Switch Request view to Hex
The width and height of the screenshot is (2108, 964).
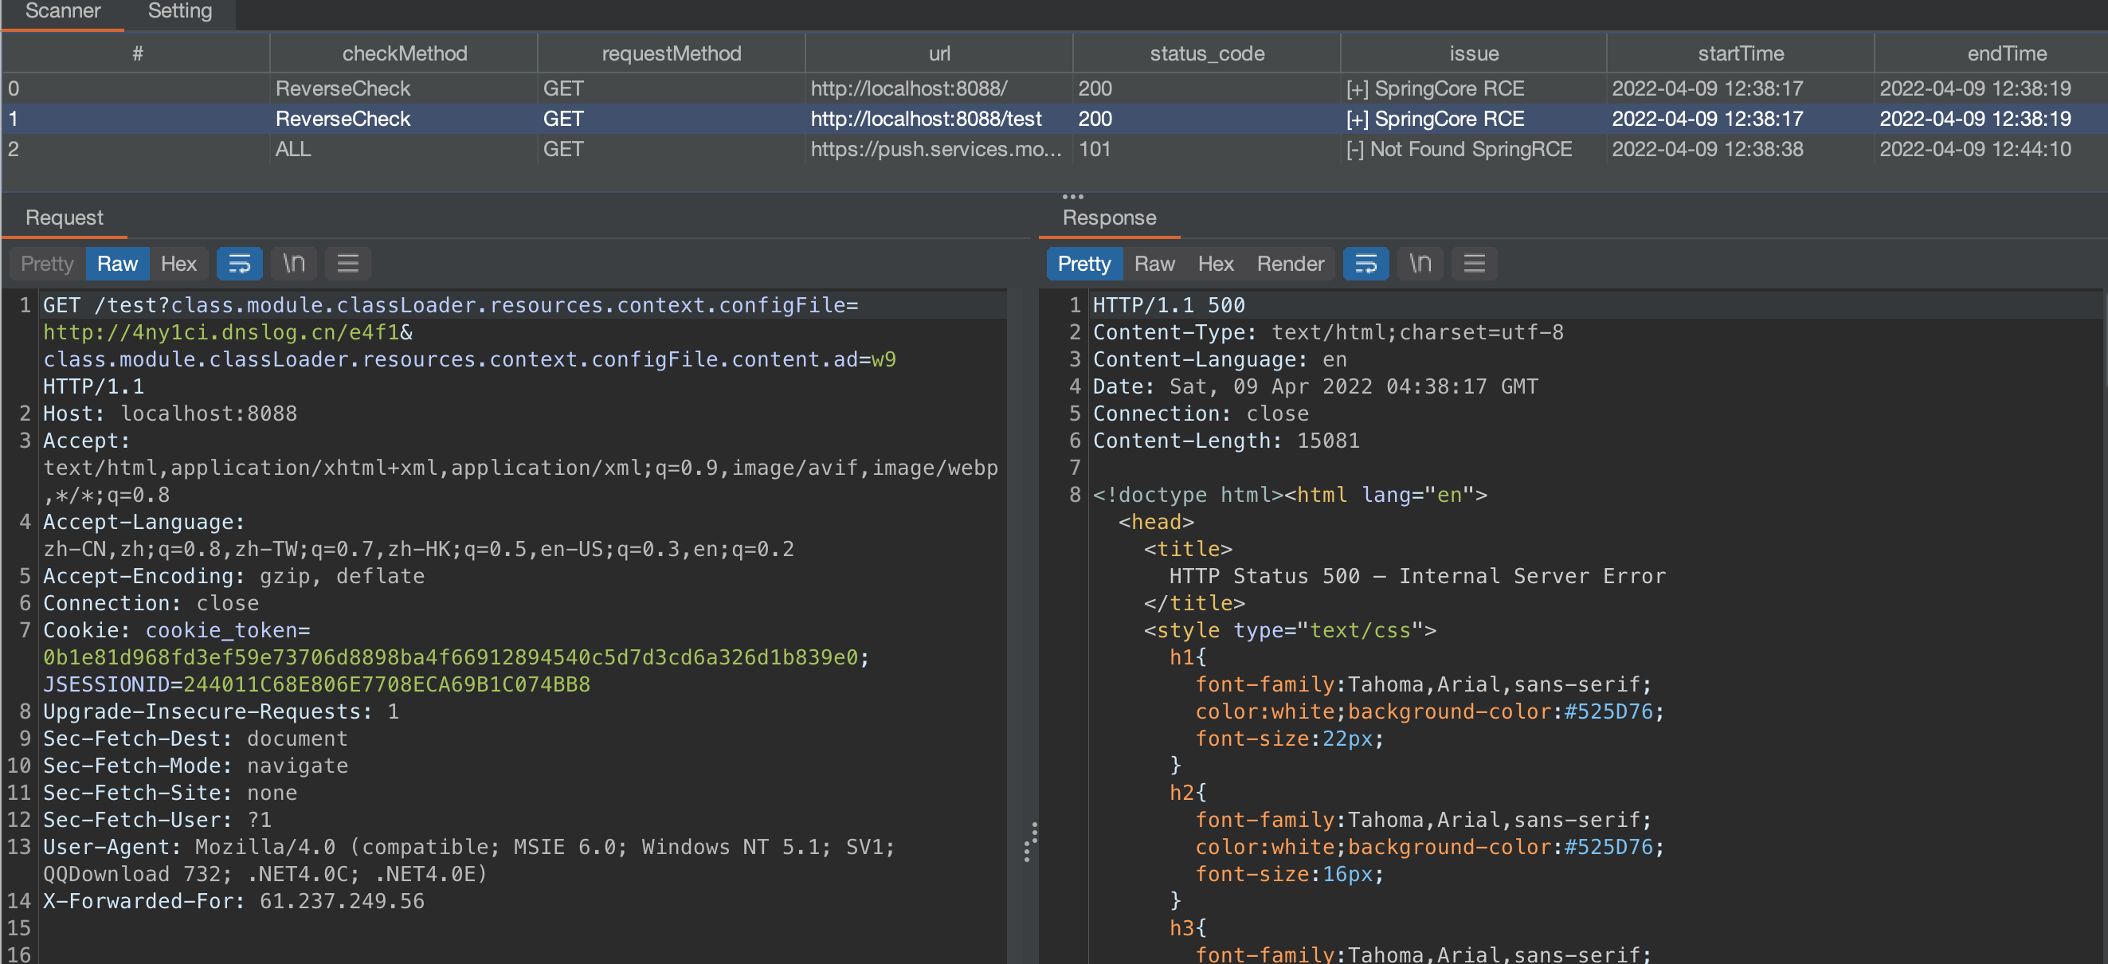[178, 264]
